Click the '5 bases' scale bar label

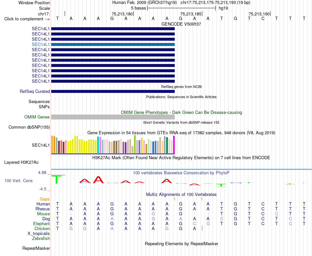[x=139, y=8]
